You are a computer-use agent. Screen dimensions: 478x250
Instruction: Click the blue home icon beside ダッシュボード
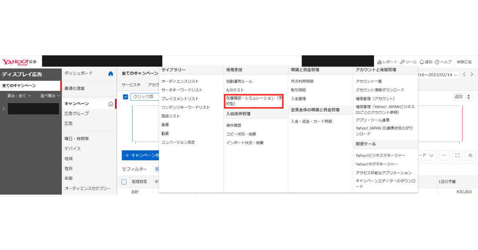point(111,74)
